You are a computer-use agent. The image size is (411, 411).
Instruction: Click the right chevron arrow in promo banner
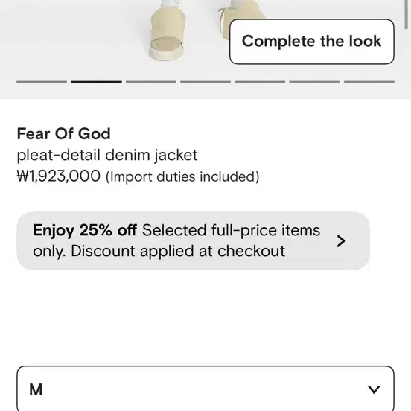pyautogui.click(x=341, y=241)
